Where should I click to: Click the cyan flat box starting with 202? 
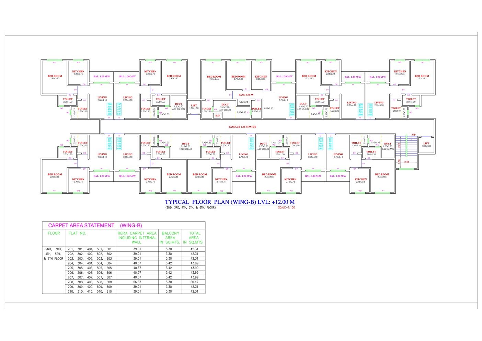[x=321, y=144]
